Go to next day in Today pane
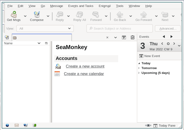184x130 pixels. pos(174,44)
